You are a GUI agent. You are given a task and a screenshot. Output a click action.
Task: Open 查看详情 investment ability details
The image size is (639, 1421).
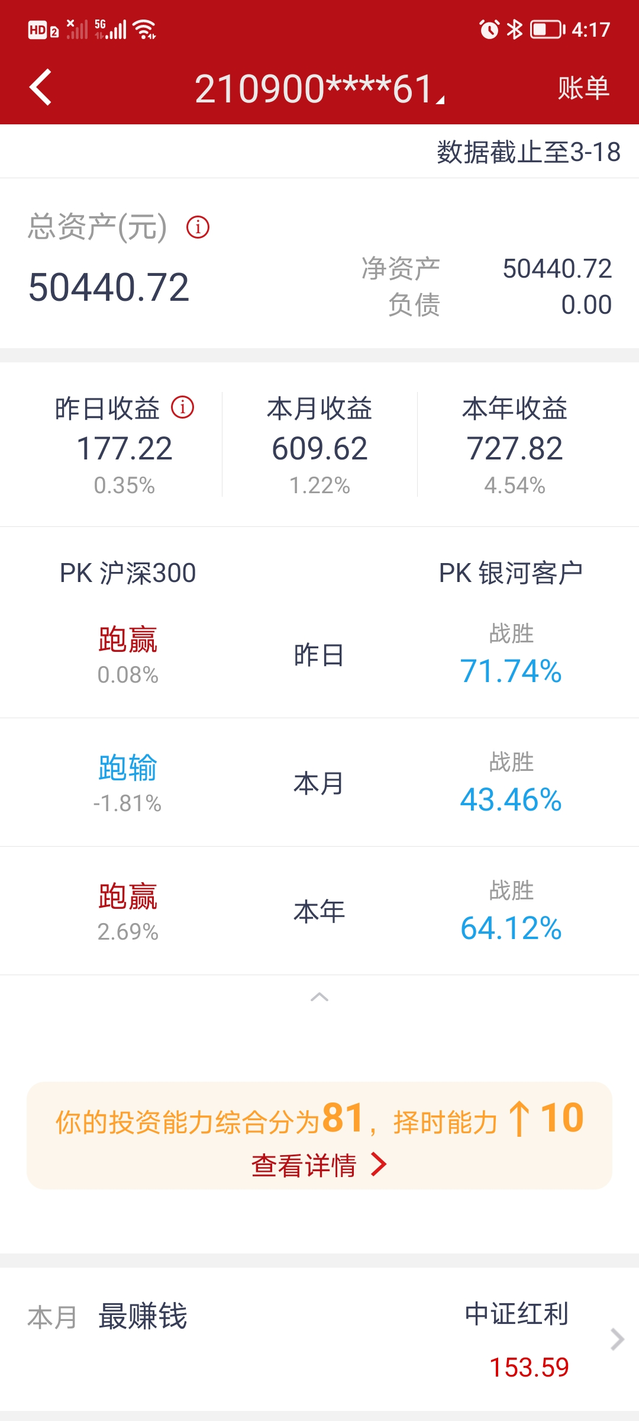point(304,1165)
